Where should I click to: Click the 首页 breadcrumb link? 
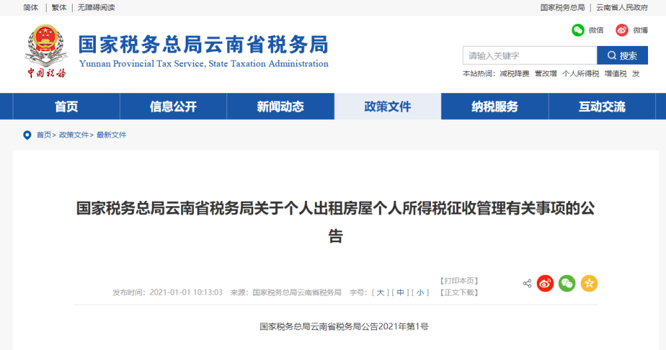click(x=44, y=135)
